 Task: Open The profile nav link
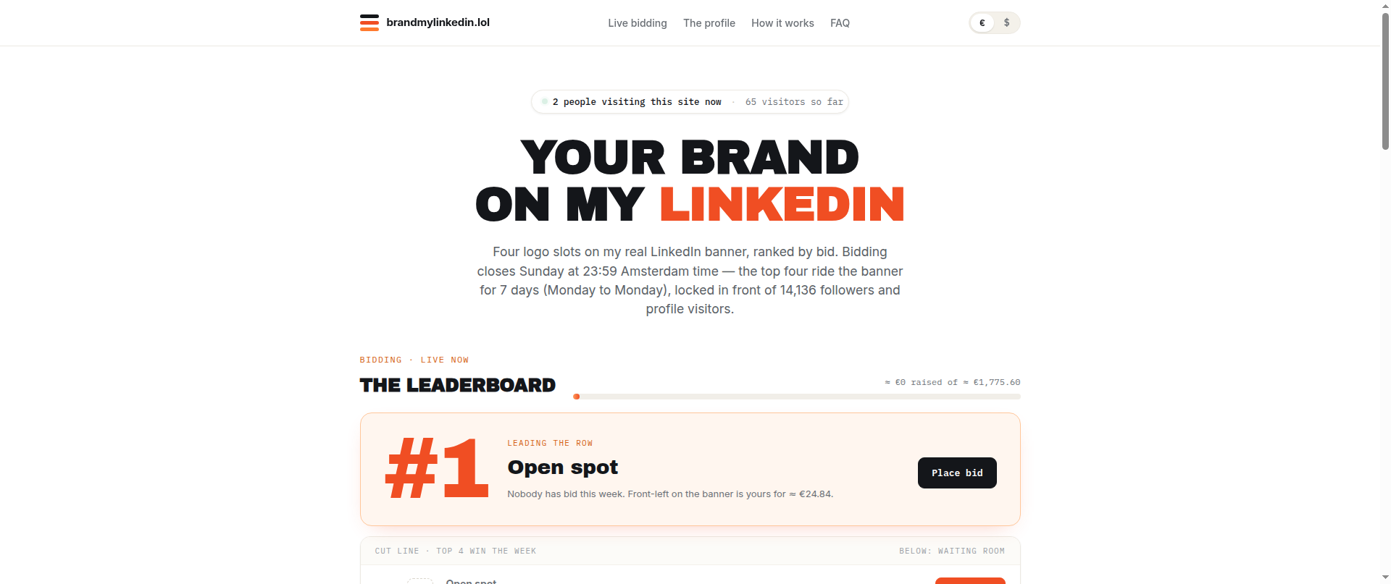709,23
